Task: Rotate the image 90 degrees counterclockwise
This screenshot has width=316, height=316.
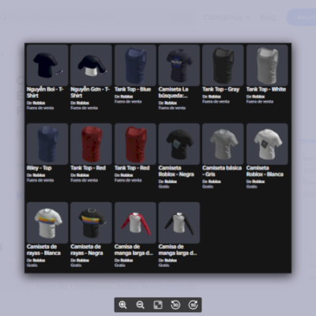Action: [x=175, y=305]
